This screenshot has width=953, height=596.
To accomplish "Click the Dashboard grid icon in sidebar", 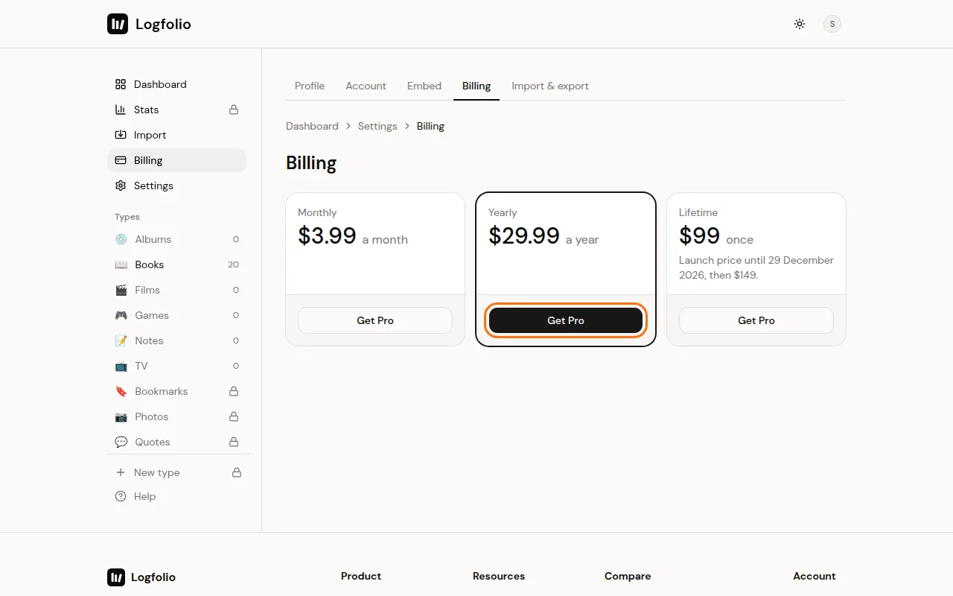I will click(x=121, y=84).
